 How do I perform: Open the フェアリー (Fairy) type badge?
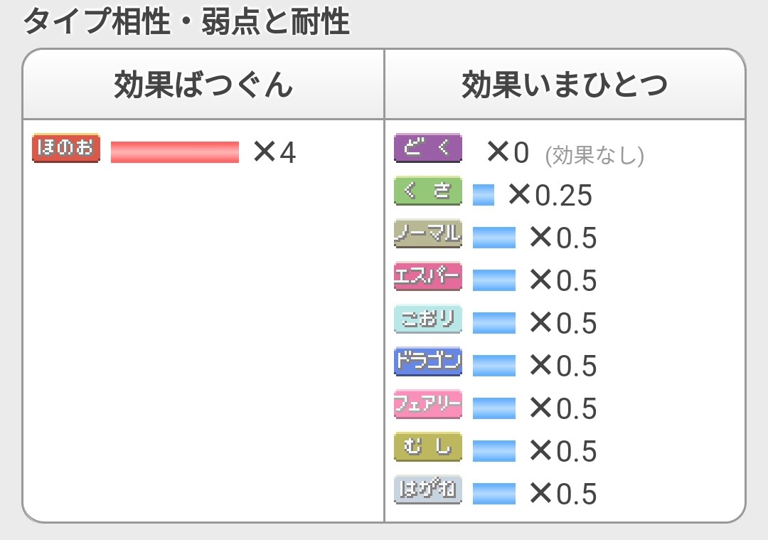pyautogui.click(x=428, y=404)
